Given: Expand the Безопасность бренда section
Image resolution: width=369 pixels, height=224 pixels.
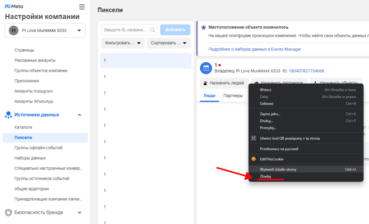Looking at the screenshot, I should [x=80, y=212].
